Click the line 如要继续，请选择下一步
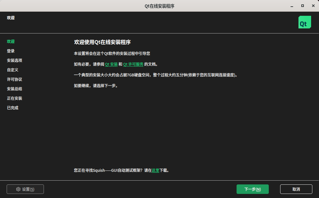This screenshot has width=319, height=198. (96, 86)
